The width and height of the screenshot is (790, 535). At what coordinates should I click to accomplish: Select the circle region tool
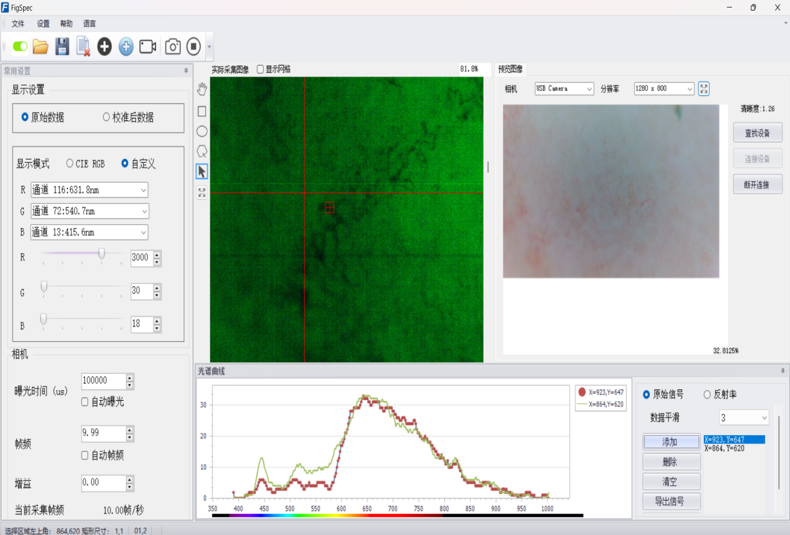(x=202, y=131)
